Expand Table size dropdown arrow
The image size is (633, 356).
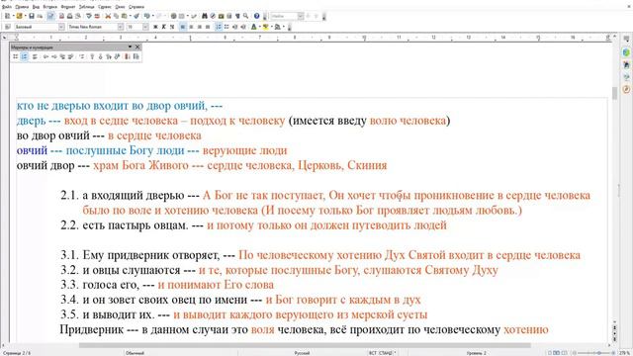[x=188, y=16]
